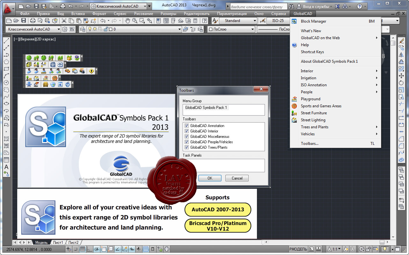The image size is (409, 255).
Task: Uncheck GlobalCAD Interior toolbar
Action: 187,131
